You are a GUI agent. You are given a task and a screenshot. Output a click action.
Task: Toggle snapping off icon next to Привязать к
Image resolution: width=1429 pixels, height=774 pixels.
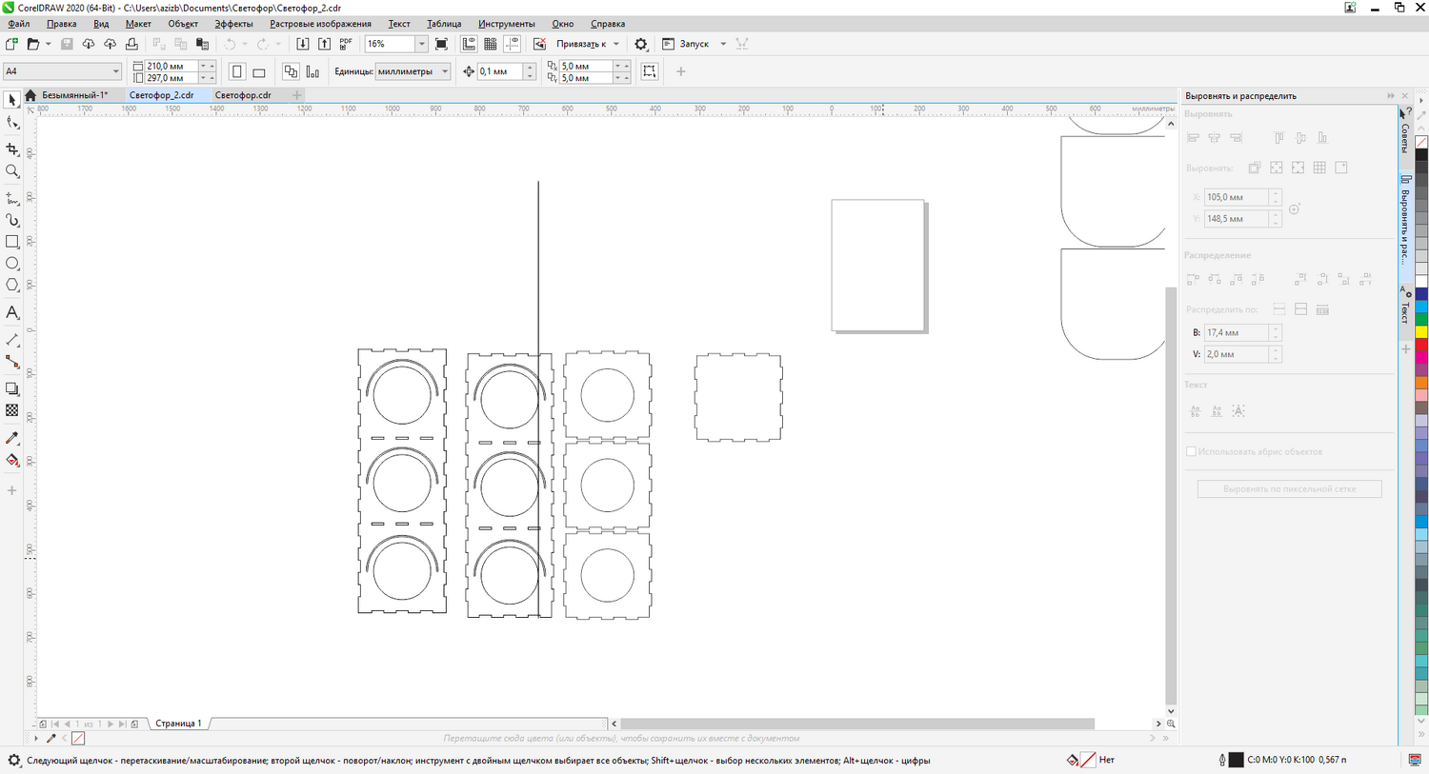540,44
